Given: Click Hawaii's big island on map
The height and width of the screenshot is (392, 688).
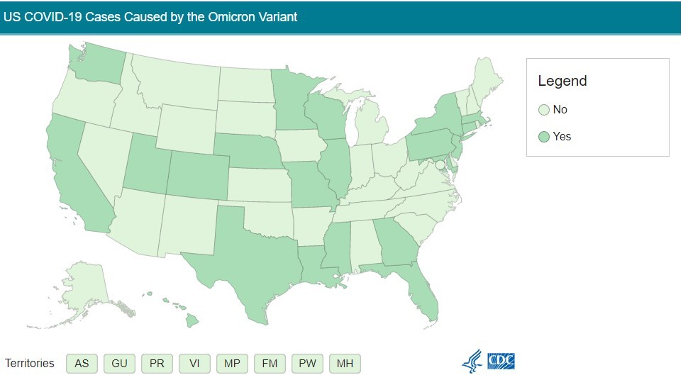Looking at the screenshot, I should click(x=192, y=320).
